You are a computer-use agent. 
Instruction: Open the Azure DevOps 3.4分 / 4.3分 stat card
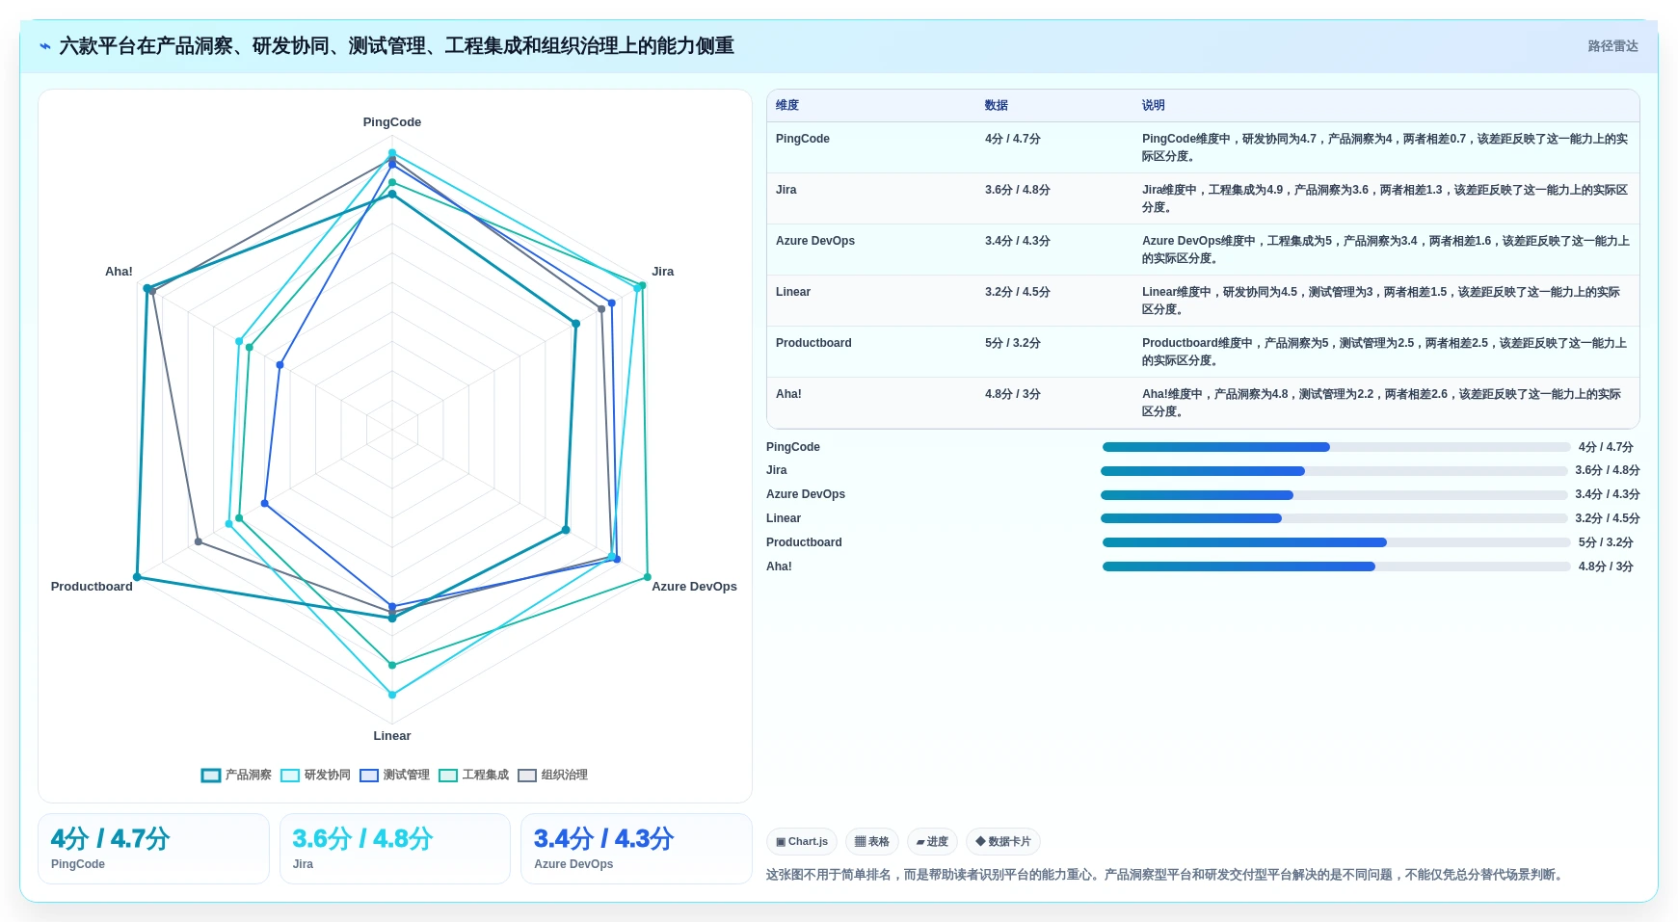coord(636,849)
